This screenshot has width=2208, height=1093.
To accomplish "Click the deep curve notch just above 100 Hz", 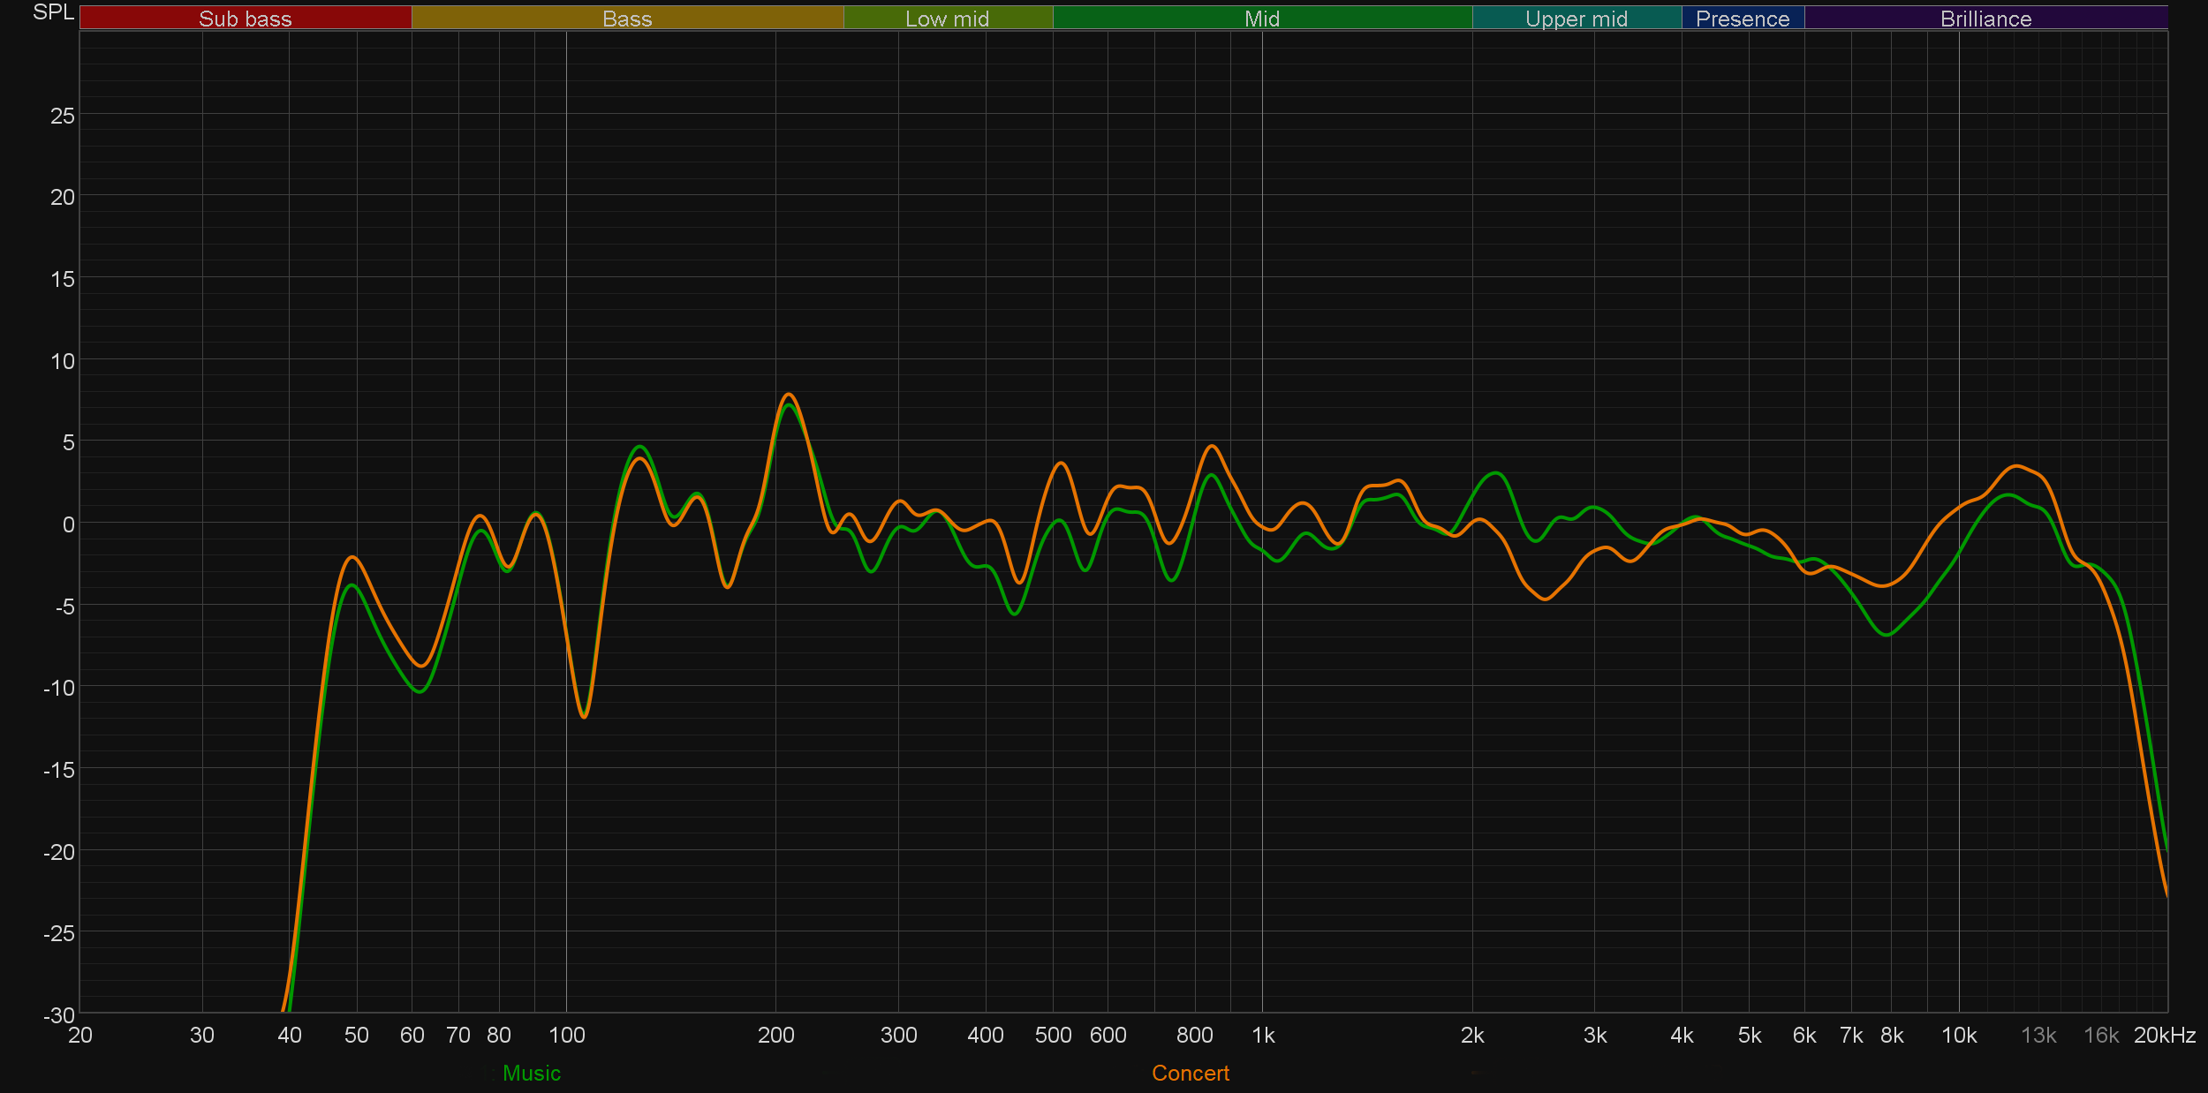I will click(x=584, y=716).
